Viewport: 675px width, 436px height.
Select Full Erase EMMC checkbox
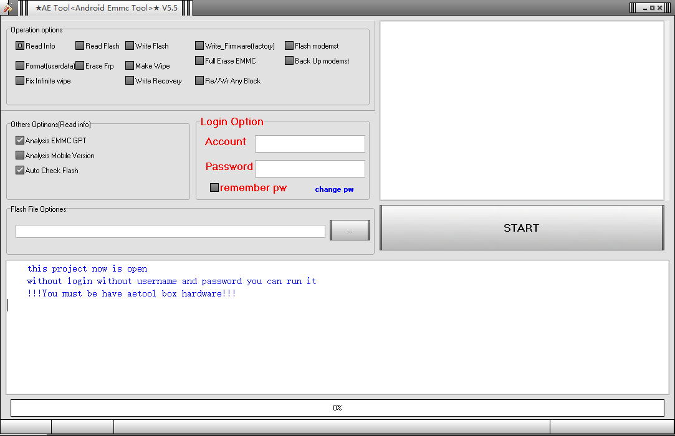pyautogui.click(x=199, y=60)
